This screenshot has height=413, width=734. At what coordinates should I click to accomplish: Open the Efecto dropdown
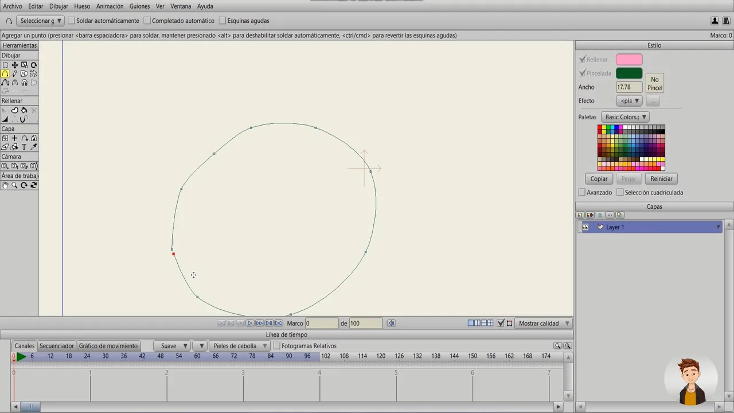tap(629, 101)
